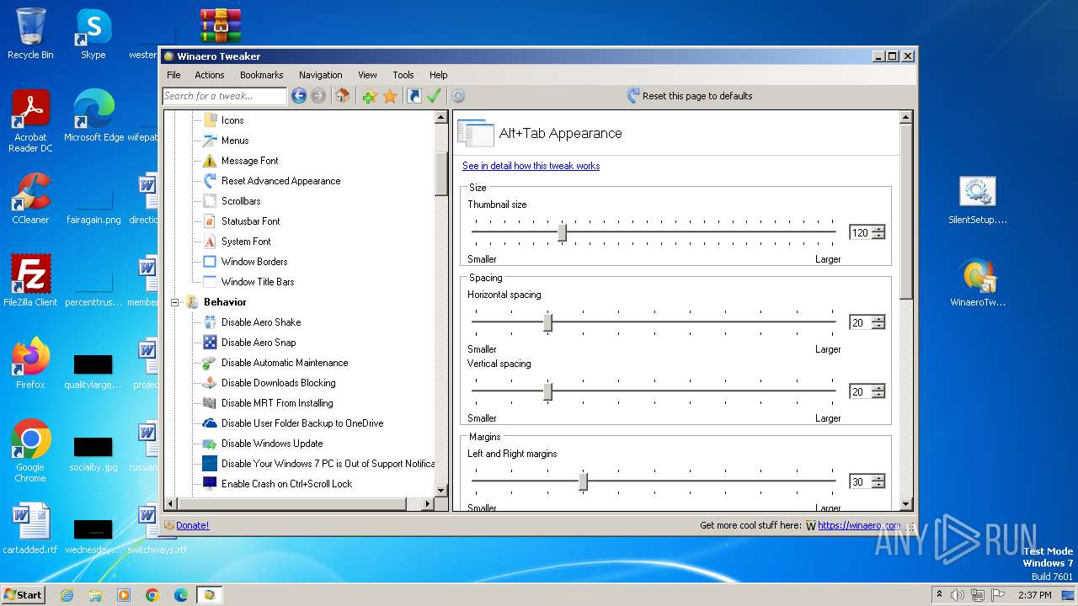
Task: Click the Left and Right margins slider handle
Action: 583,481
